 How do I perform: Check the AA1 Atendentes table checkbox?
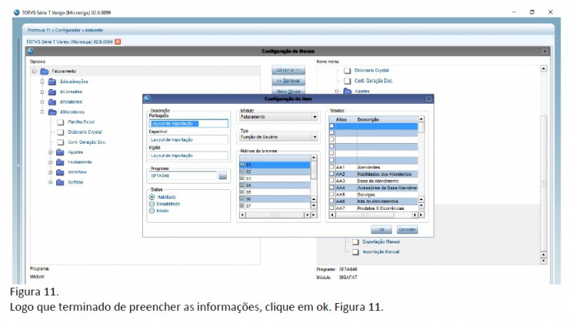(331, 167)
